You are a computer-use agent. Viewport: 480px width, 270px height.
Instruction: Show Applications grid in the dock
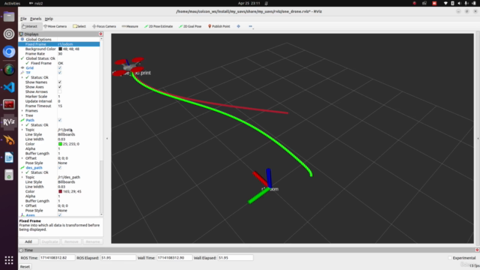[9, 260]
